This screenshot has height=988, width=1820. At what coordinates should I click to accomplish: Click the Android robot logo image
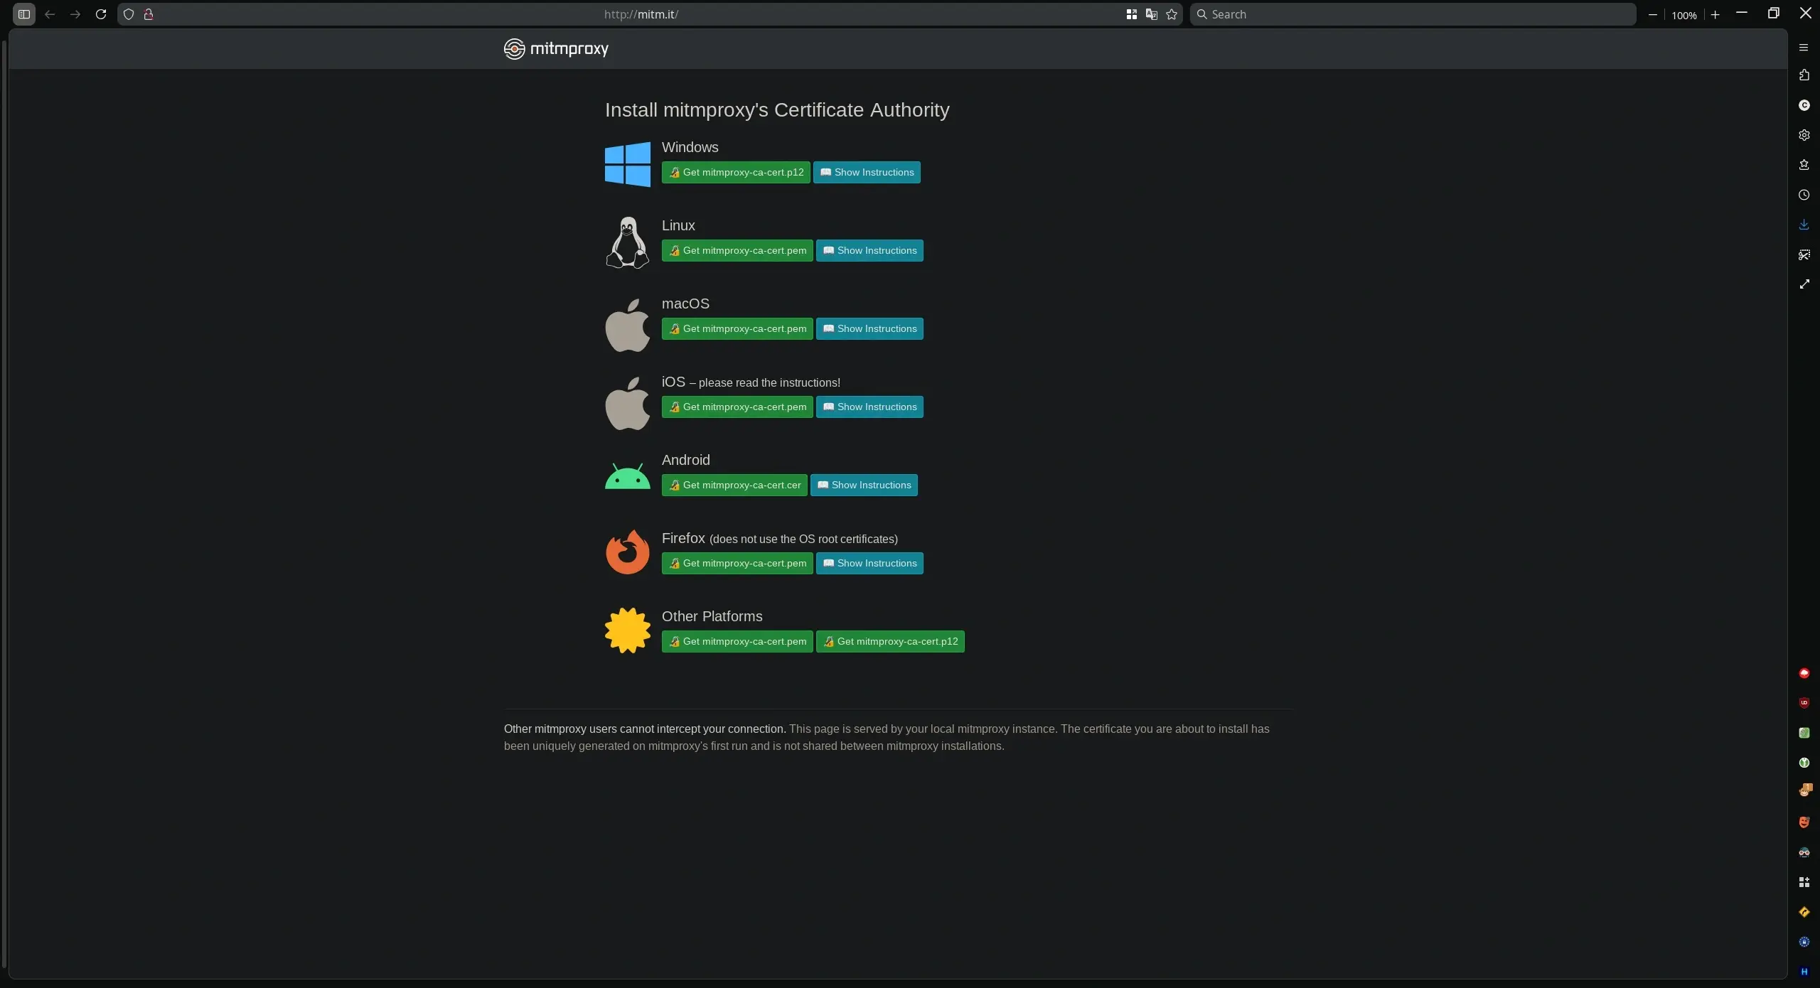click(x=628, y=476)
